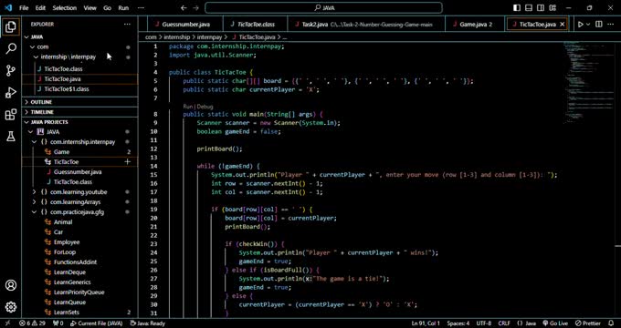The height and width of the screenshot is (328, 621).
Task: Collapse the com folder
Action: click(33, 46)
